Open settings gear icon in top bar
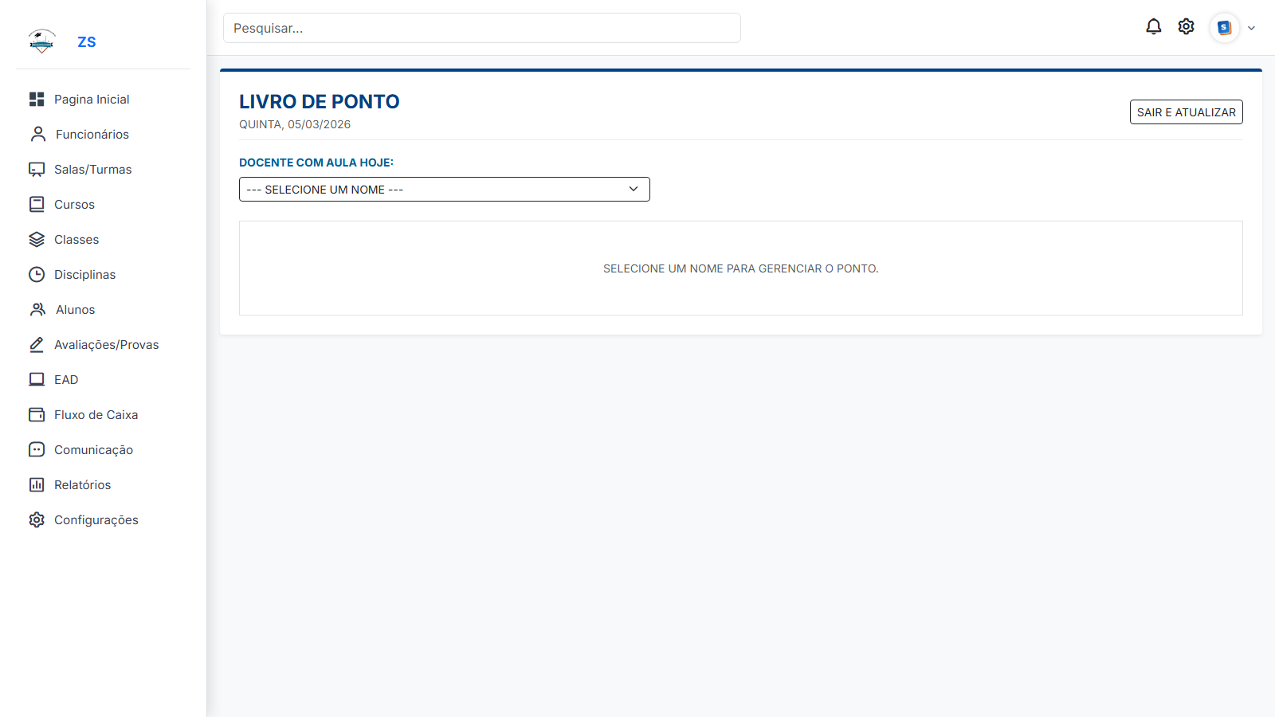The image size is (1275, 717). (1186, 27)
